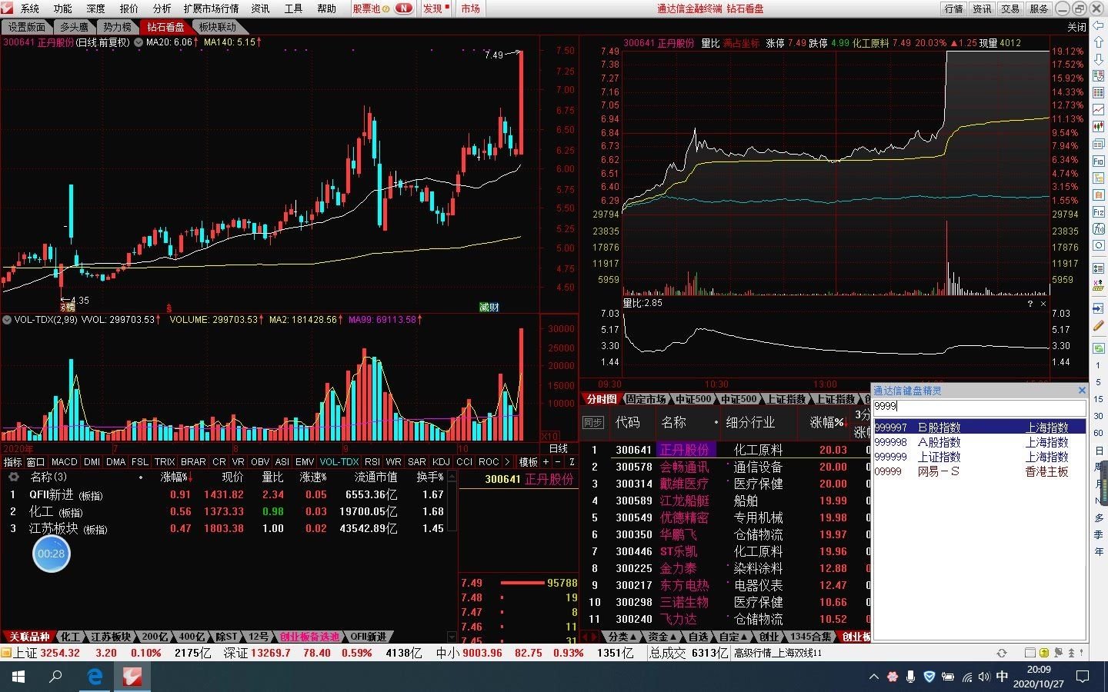Select the KDJ indicator
The width and height of the screenshot is (1108, 692).
441,462
